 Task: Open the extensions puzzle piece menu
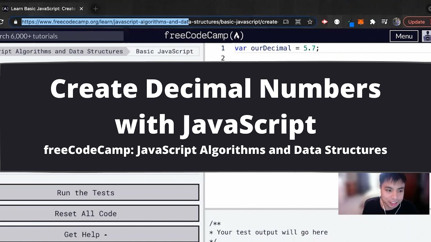point(372,22)
